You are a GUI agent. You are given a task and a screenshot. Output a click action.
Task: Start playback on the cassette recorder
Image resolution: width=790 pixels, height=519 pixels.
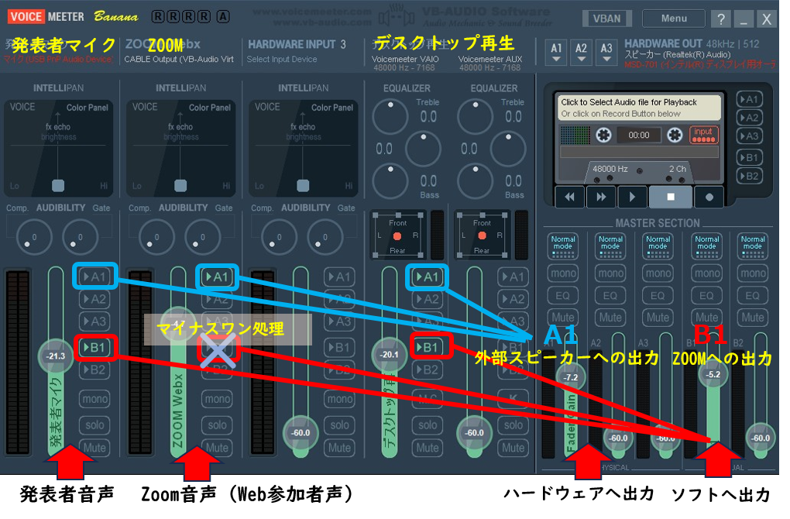point(632,197)
